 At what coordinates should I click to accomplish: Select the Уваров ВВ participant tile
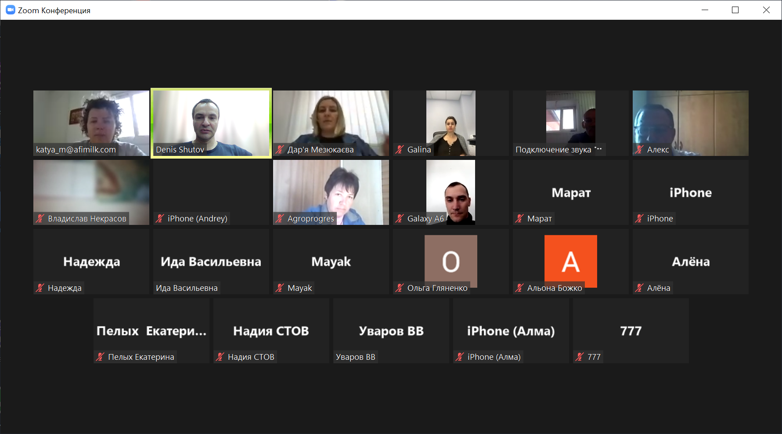point(391,331)
